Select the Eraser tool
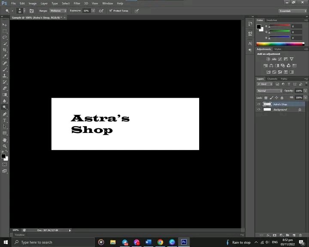309x247 pixels. click(x=4, y=88)
